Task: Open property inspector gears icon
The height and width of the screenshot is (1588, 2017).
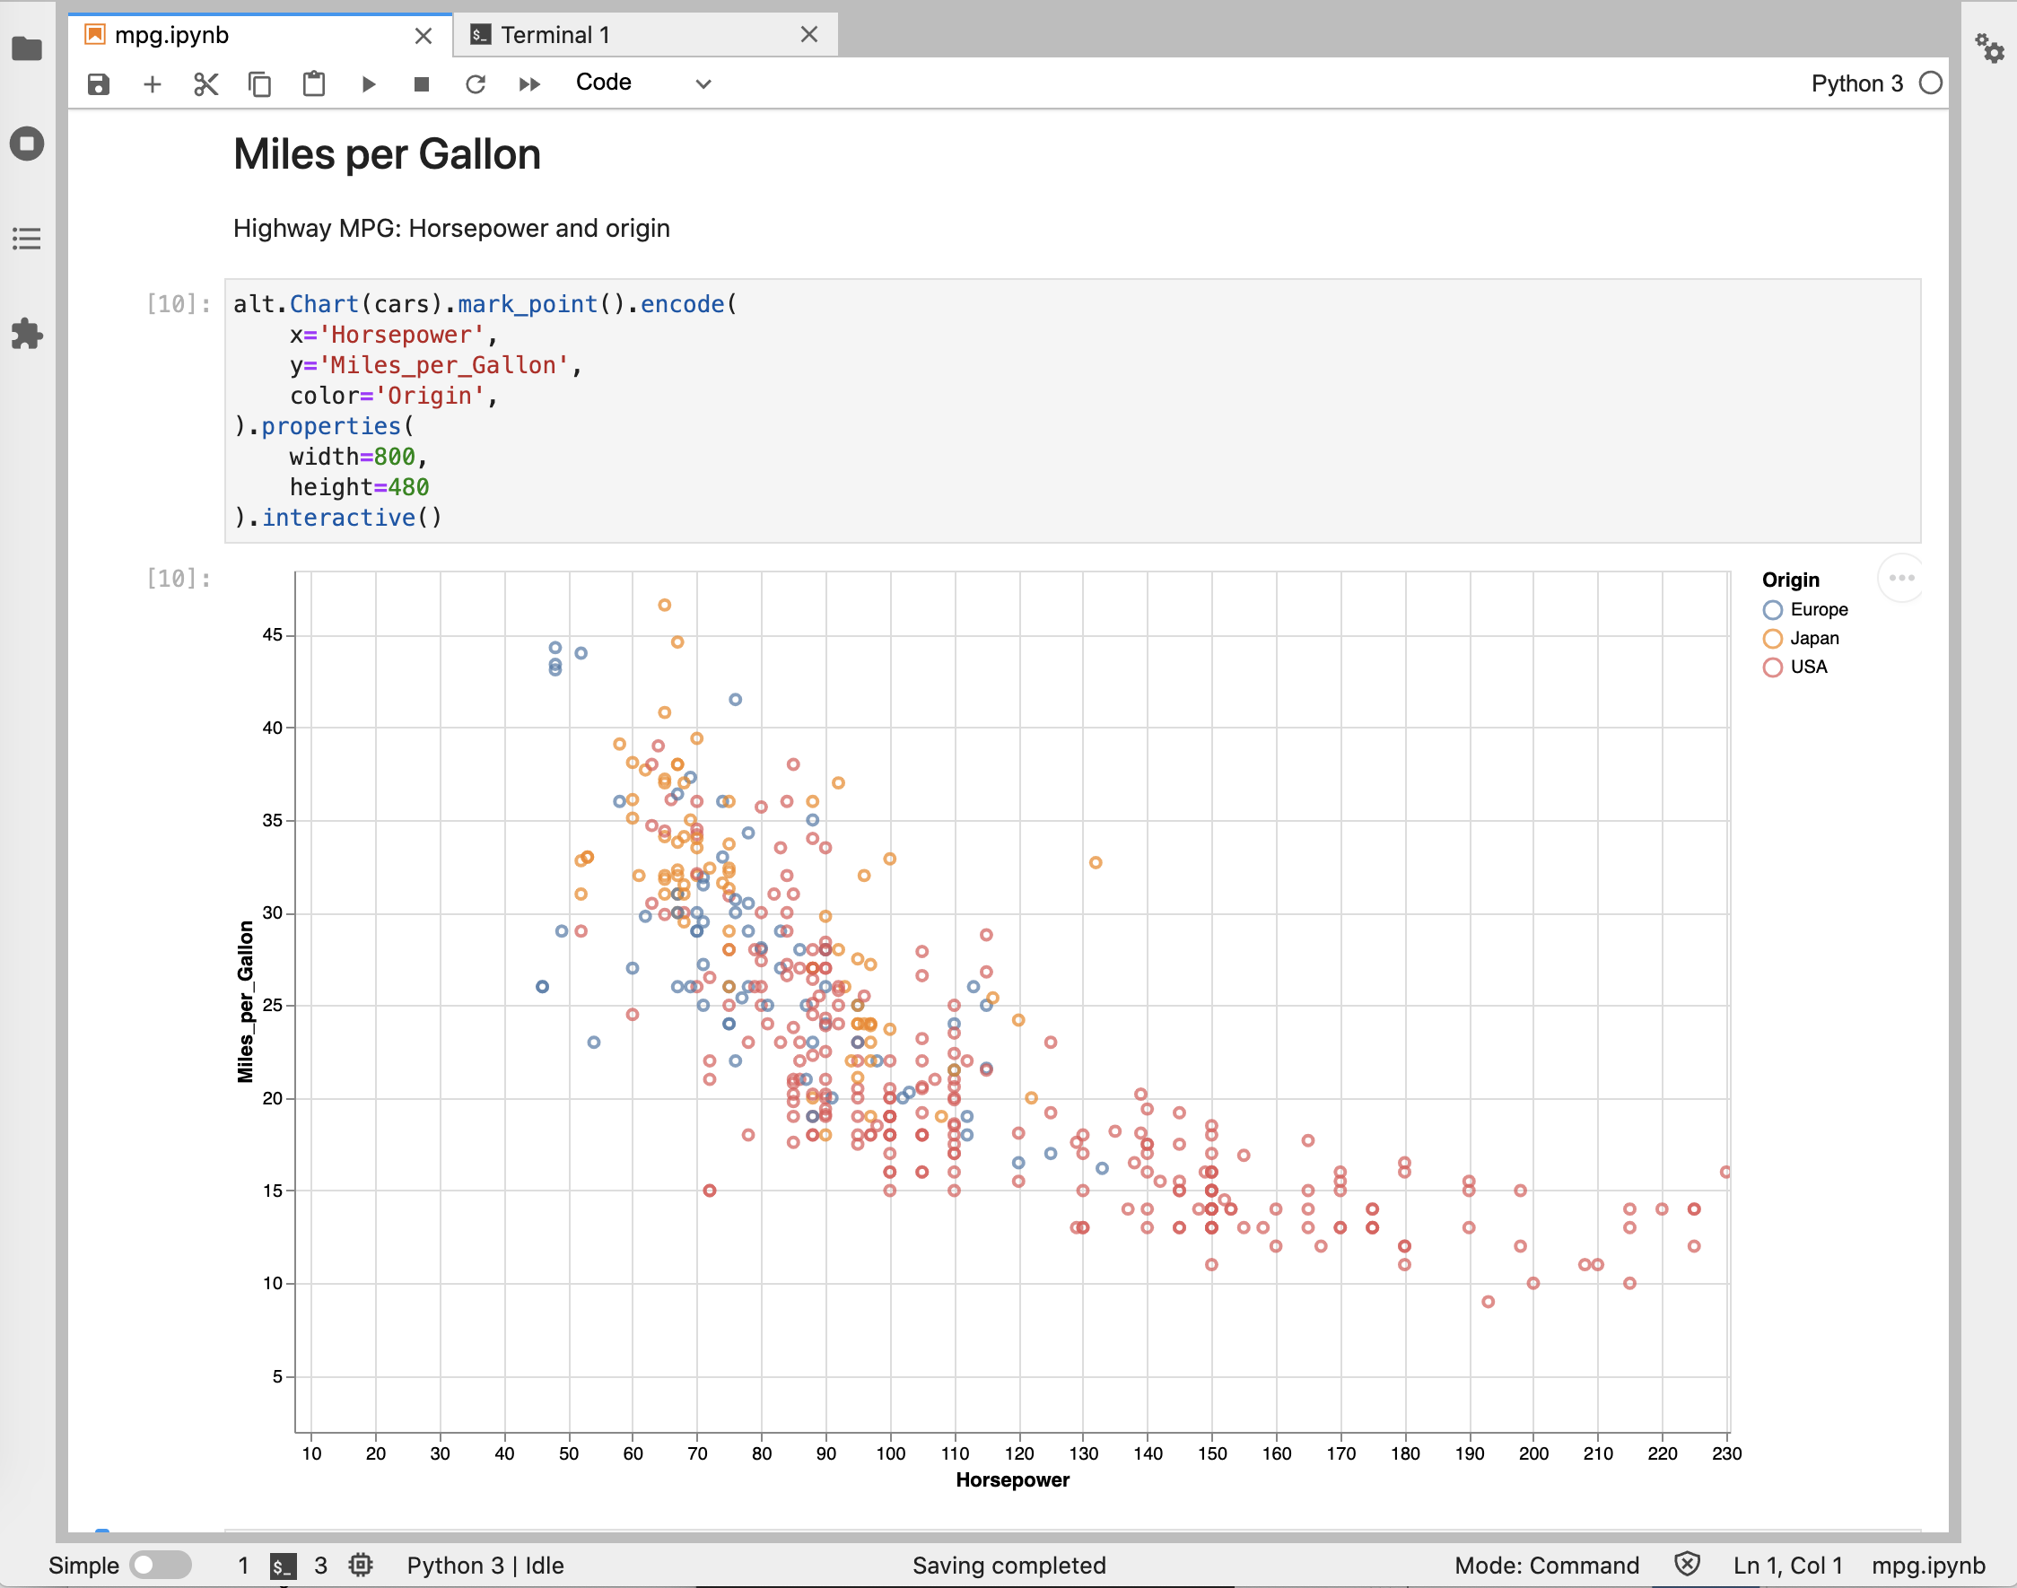Action: pyautogui.click(x=1989, y=48)
